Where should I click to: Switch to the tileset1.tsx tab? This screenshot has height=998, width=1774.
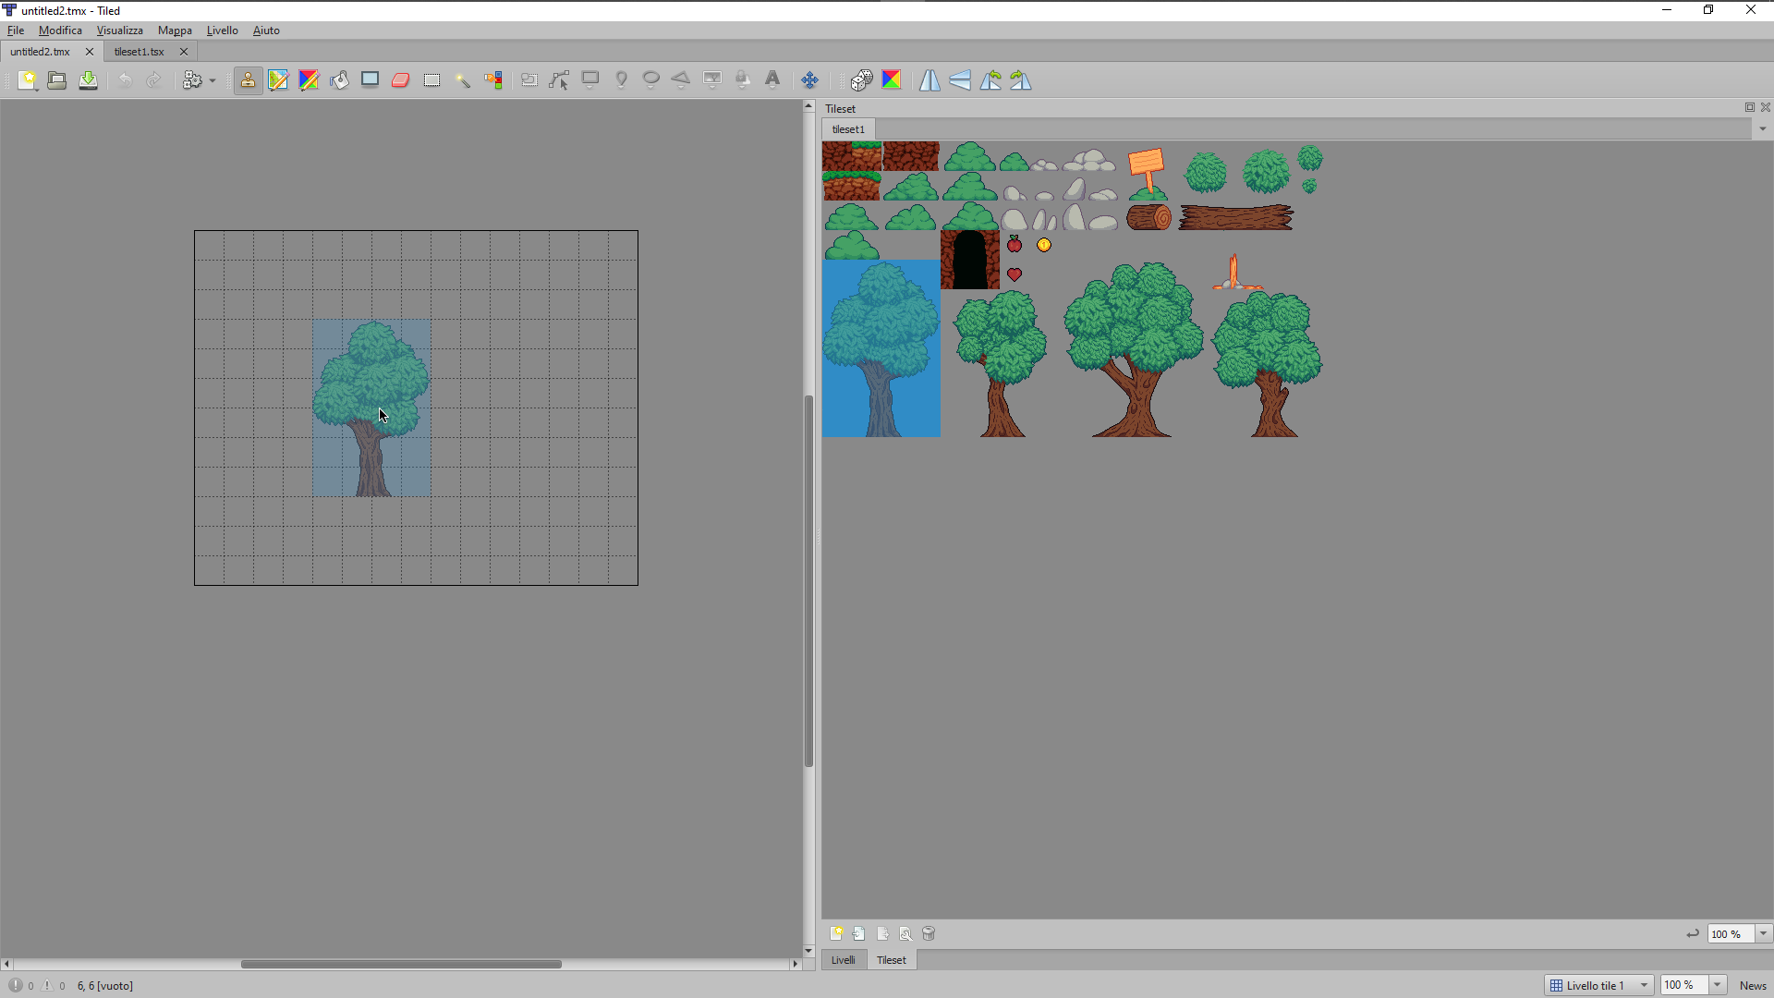tap(139, 52)
